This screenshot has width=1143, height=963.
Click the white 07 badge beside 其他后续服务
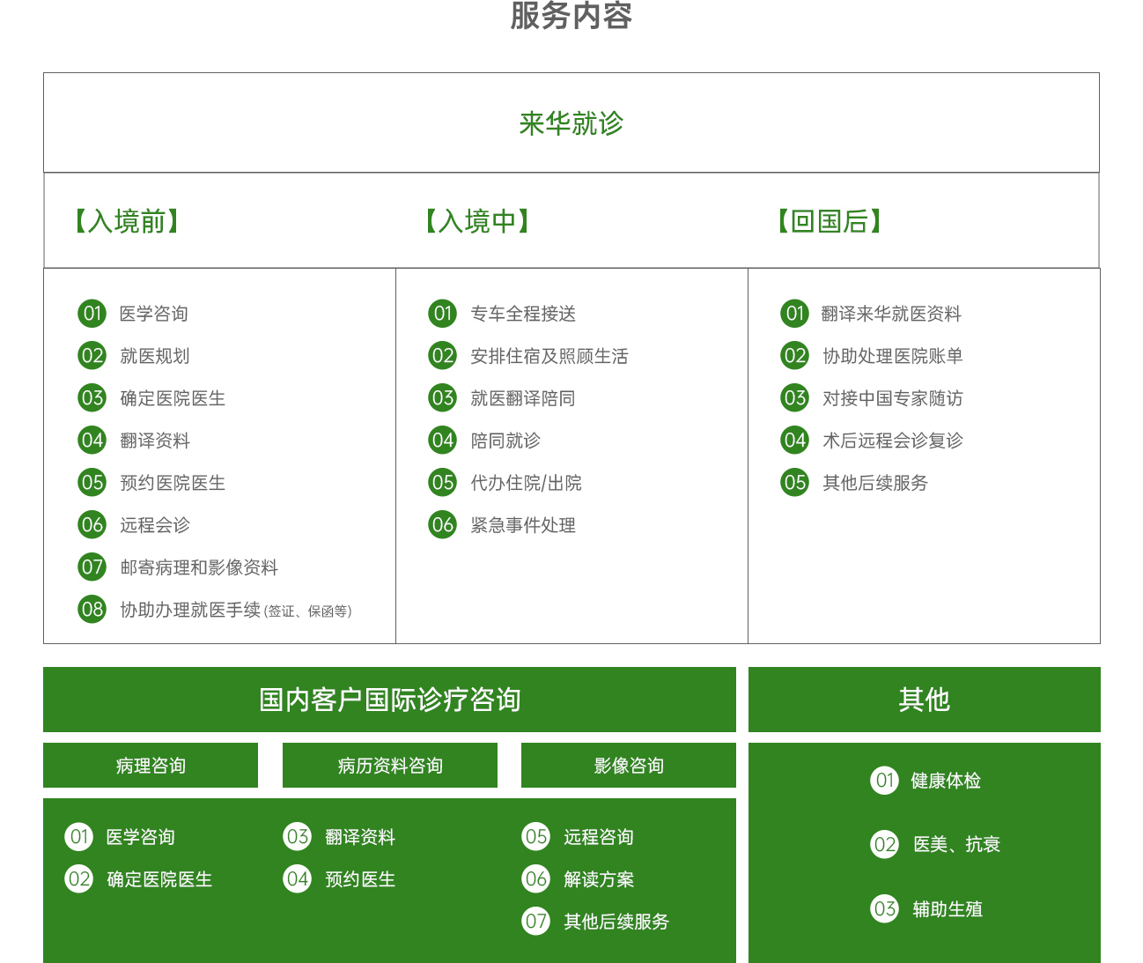click(x=535, y=922)
